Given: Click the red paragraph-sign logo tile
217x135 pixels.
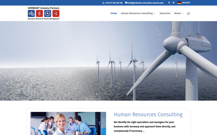Looking at the screenshot, I should pos(39,14).
